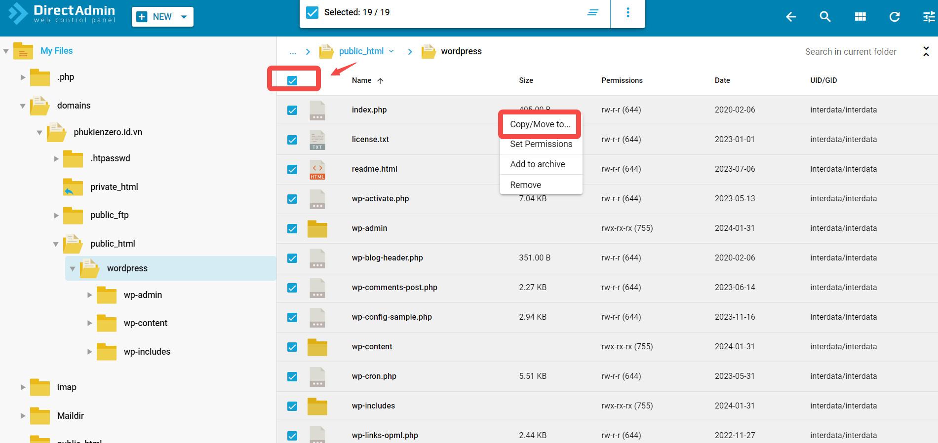The width and height of the screenshot is (938, 443).
Task: Sort by the Permissions column header
Action: tap(622, 80)
